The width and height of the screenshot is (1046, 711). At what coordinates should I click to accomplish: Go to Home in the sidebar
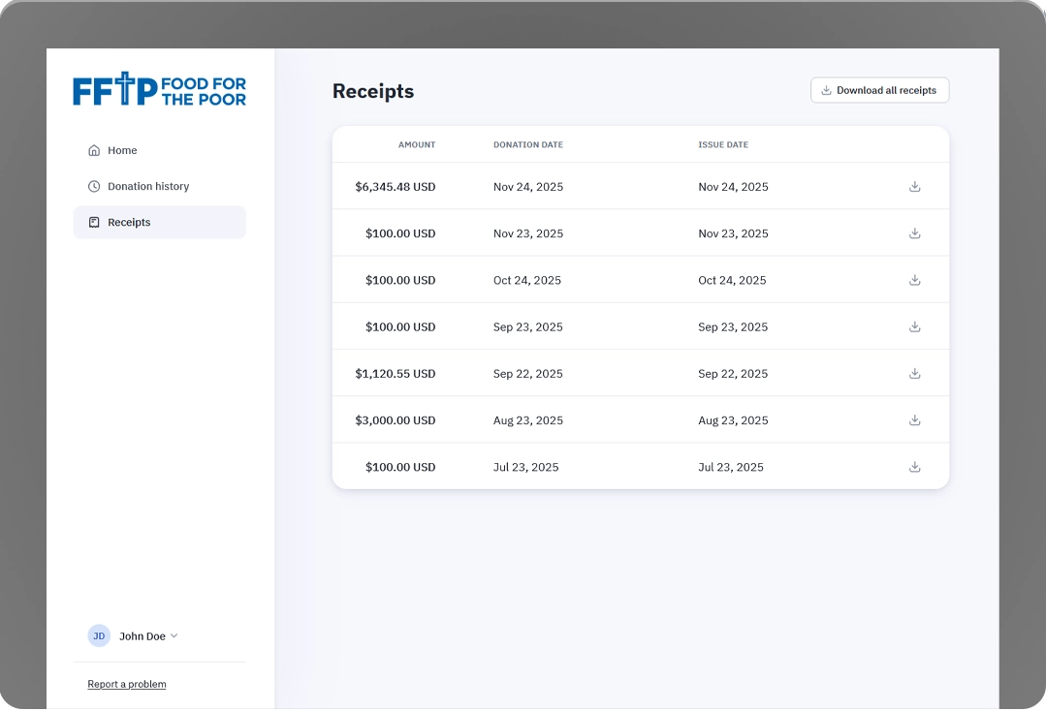122,150
